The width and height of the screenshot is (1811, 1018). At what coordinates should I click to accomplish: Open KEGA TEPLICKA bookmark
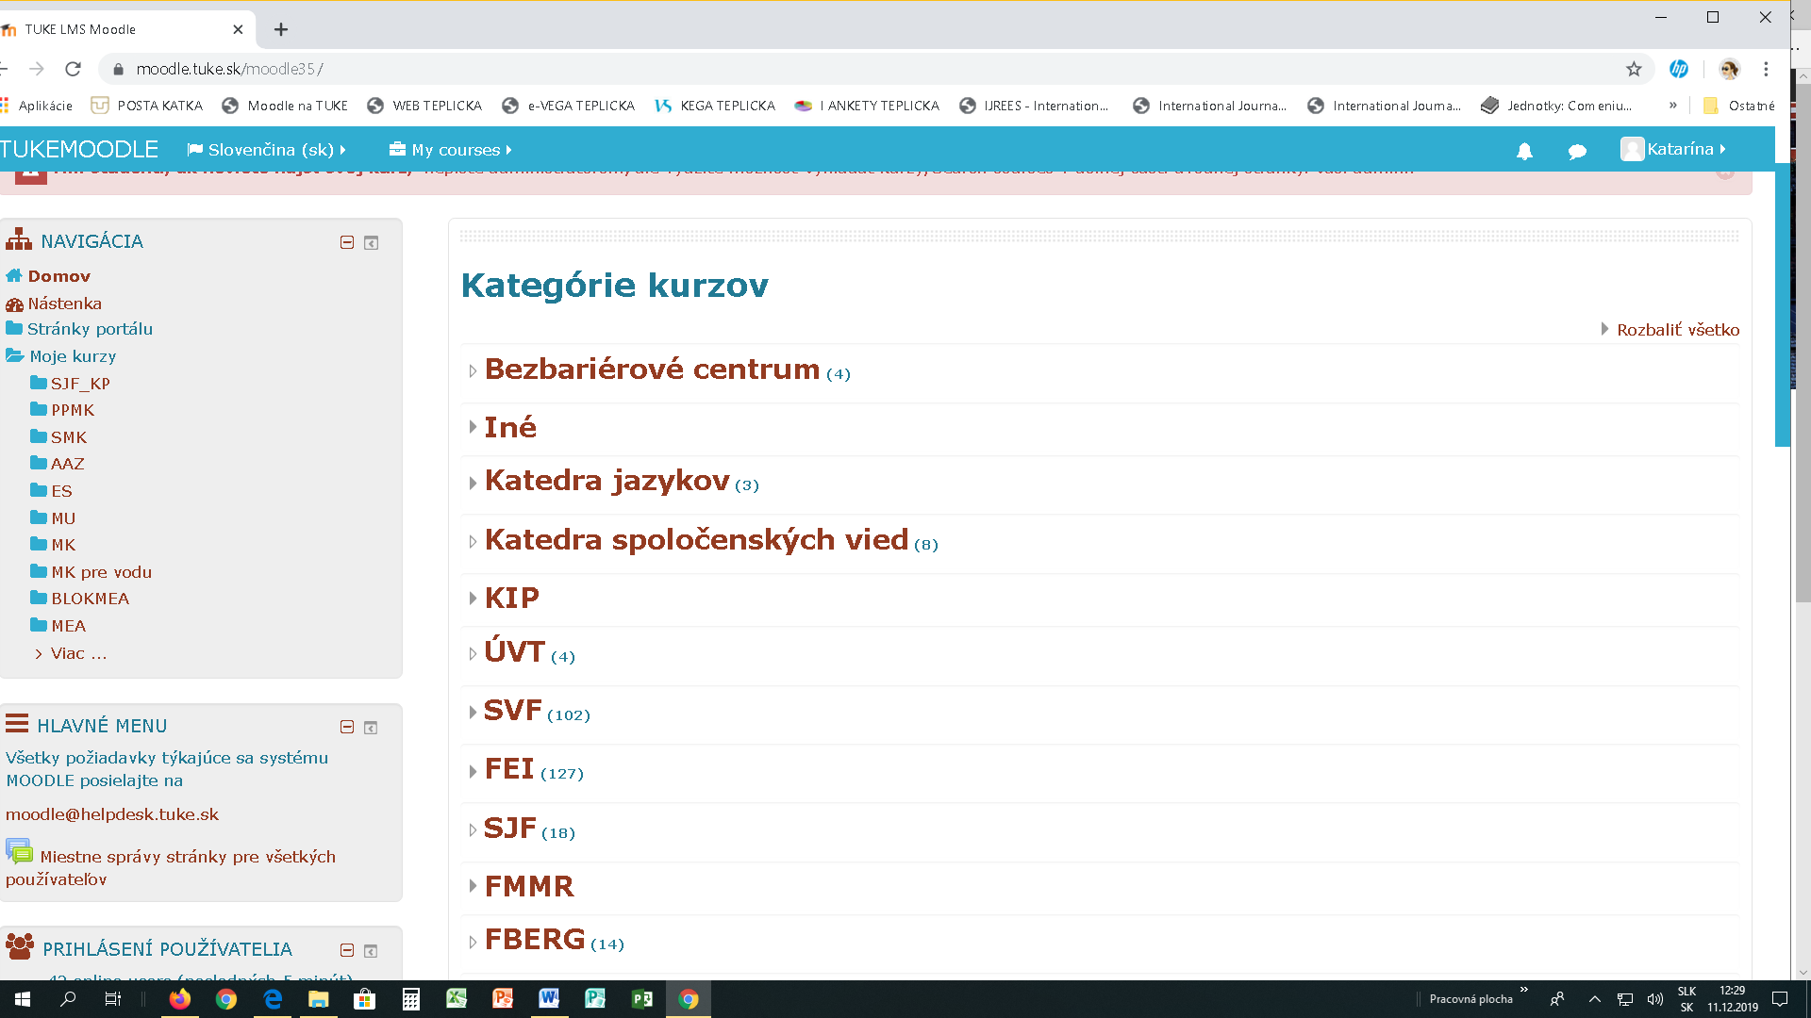[x=715, y=106]
